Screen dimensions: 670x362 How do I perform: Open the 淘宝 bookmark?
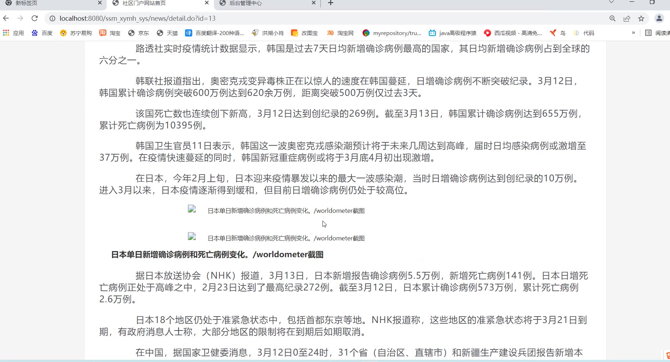110,33
